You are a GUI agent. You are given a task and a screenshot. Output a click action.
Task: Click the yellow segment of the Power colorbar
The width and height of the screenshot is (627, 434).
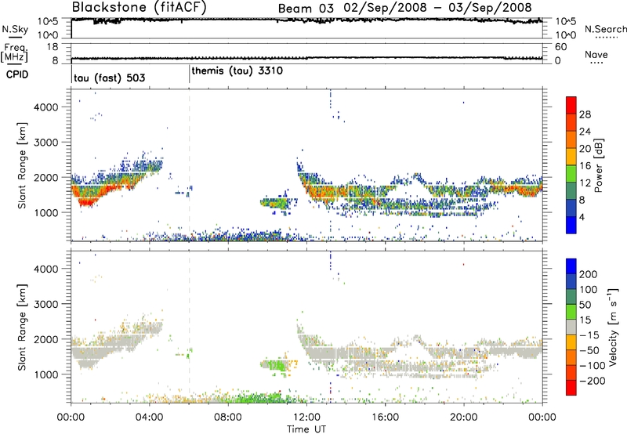point(571,157)
